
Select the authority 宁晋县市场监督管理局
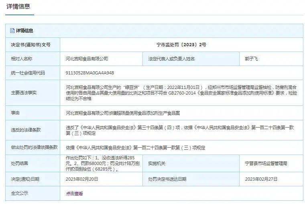tap(266, 163)
